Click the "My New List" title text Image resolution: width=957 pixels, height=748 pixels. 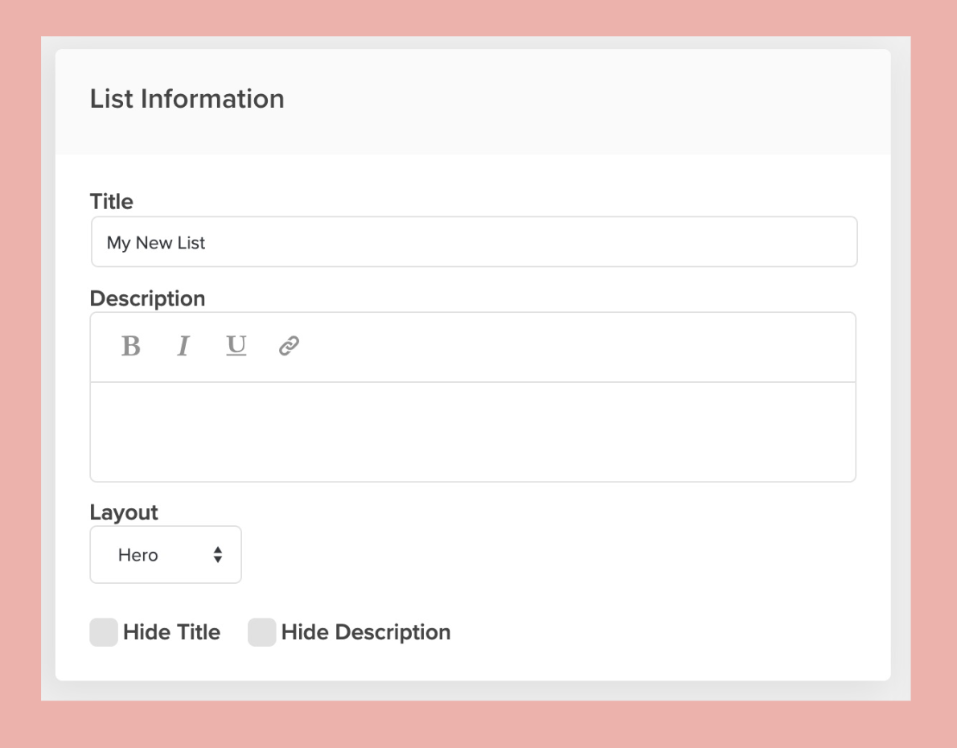coord(156,242)
